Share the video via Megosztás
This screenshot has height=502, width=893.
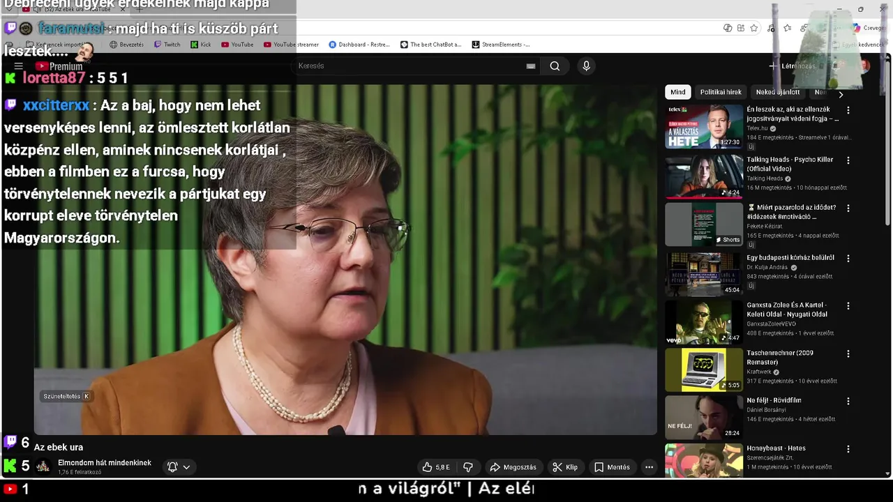click(x=513, y=467)
